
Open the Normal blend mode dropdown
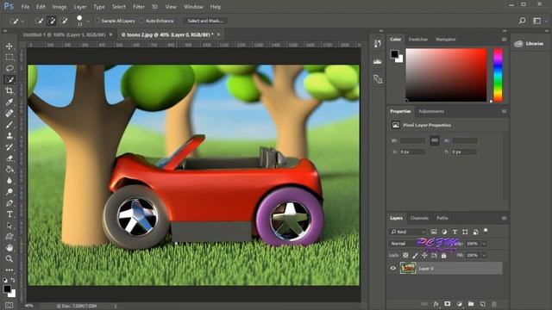[x=404, y=244]
